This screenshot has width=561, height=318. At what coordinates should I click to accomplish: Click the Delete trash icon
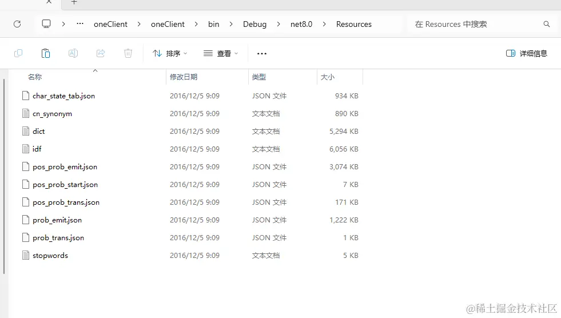(x=128, y=53)
